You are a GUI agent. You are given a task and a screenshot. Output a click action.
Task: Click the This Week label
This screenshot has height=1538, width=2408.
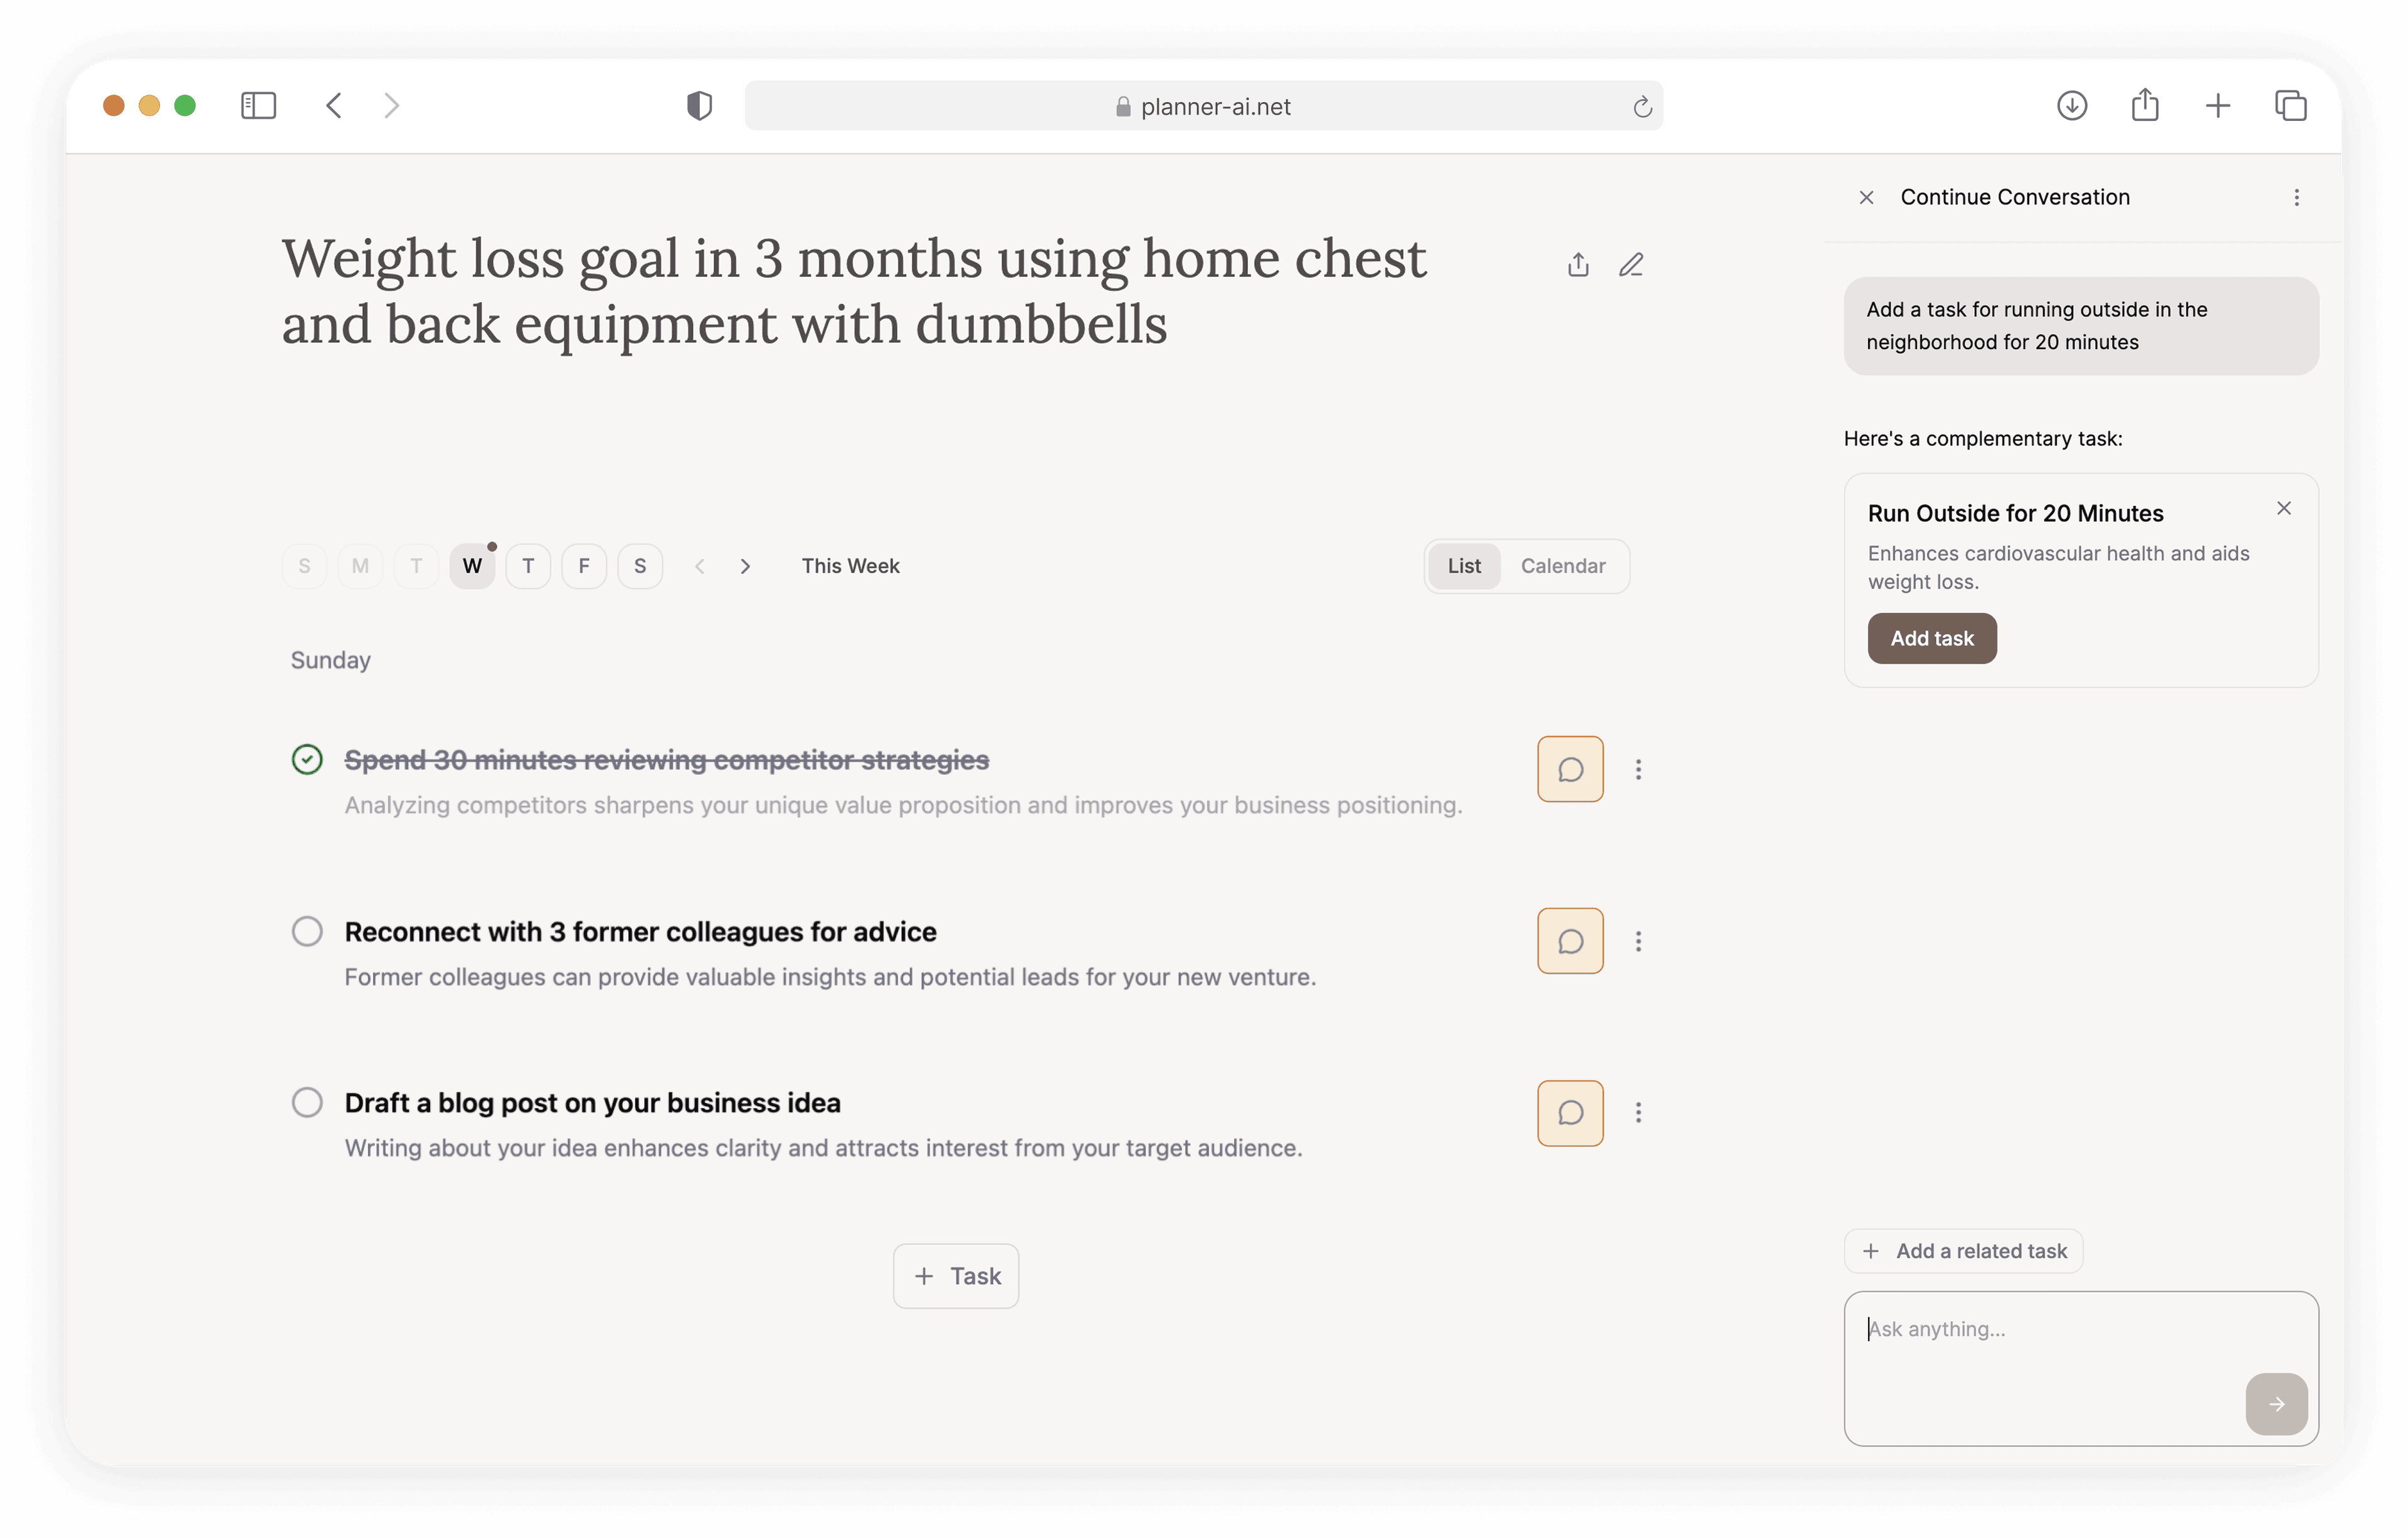coord(850,566)
